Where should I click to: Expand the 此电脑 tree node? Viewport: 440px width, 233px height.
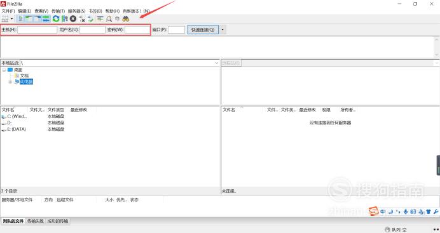[10, 82]
